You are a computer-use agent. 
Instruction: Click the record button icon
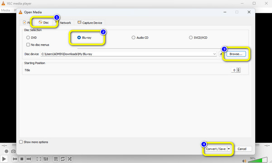[x=6, y=151]
